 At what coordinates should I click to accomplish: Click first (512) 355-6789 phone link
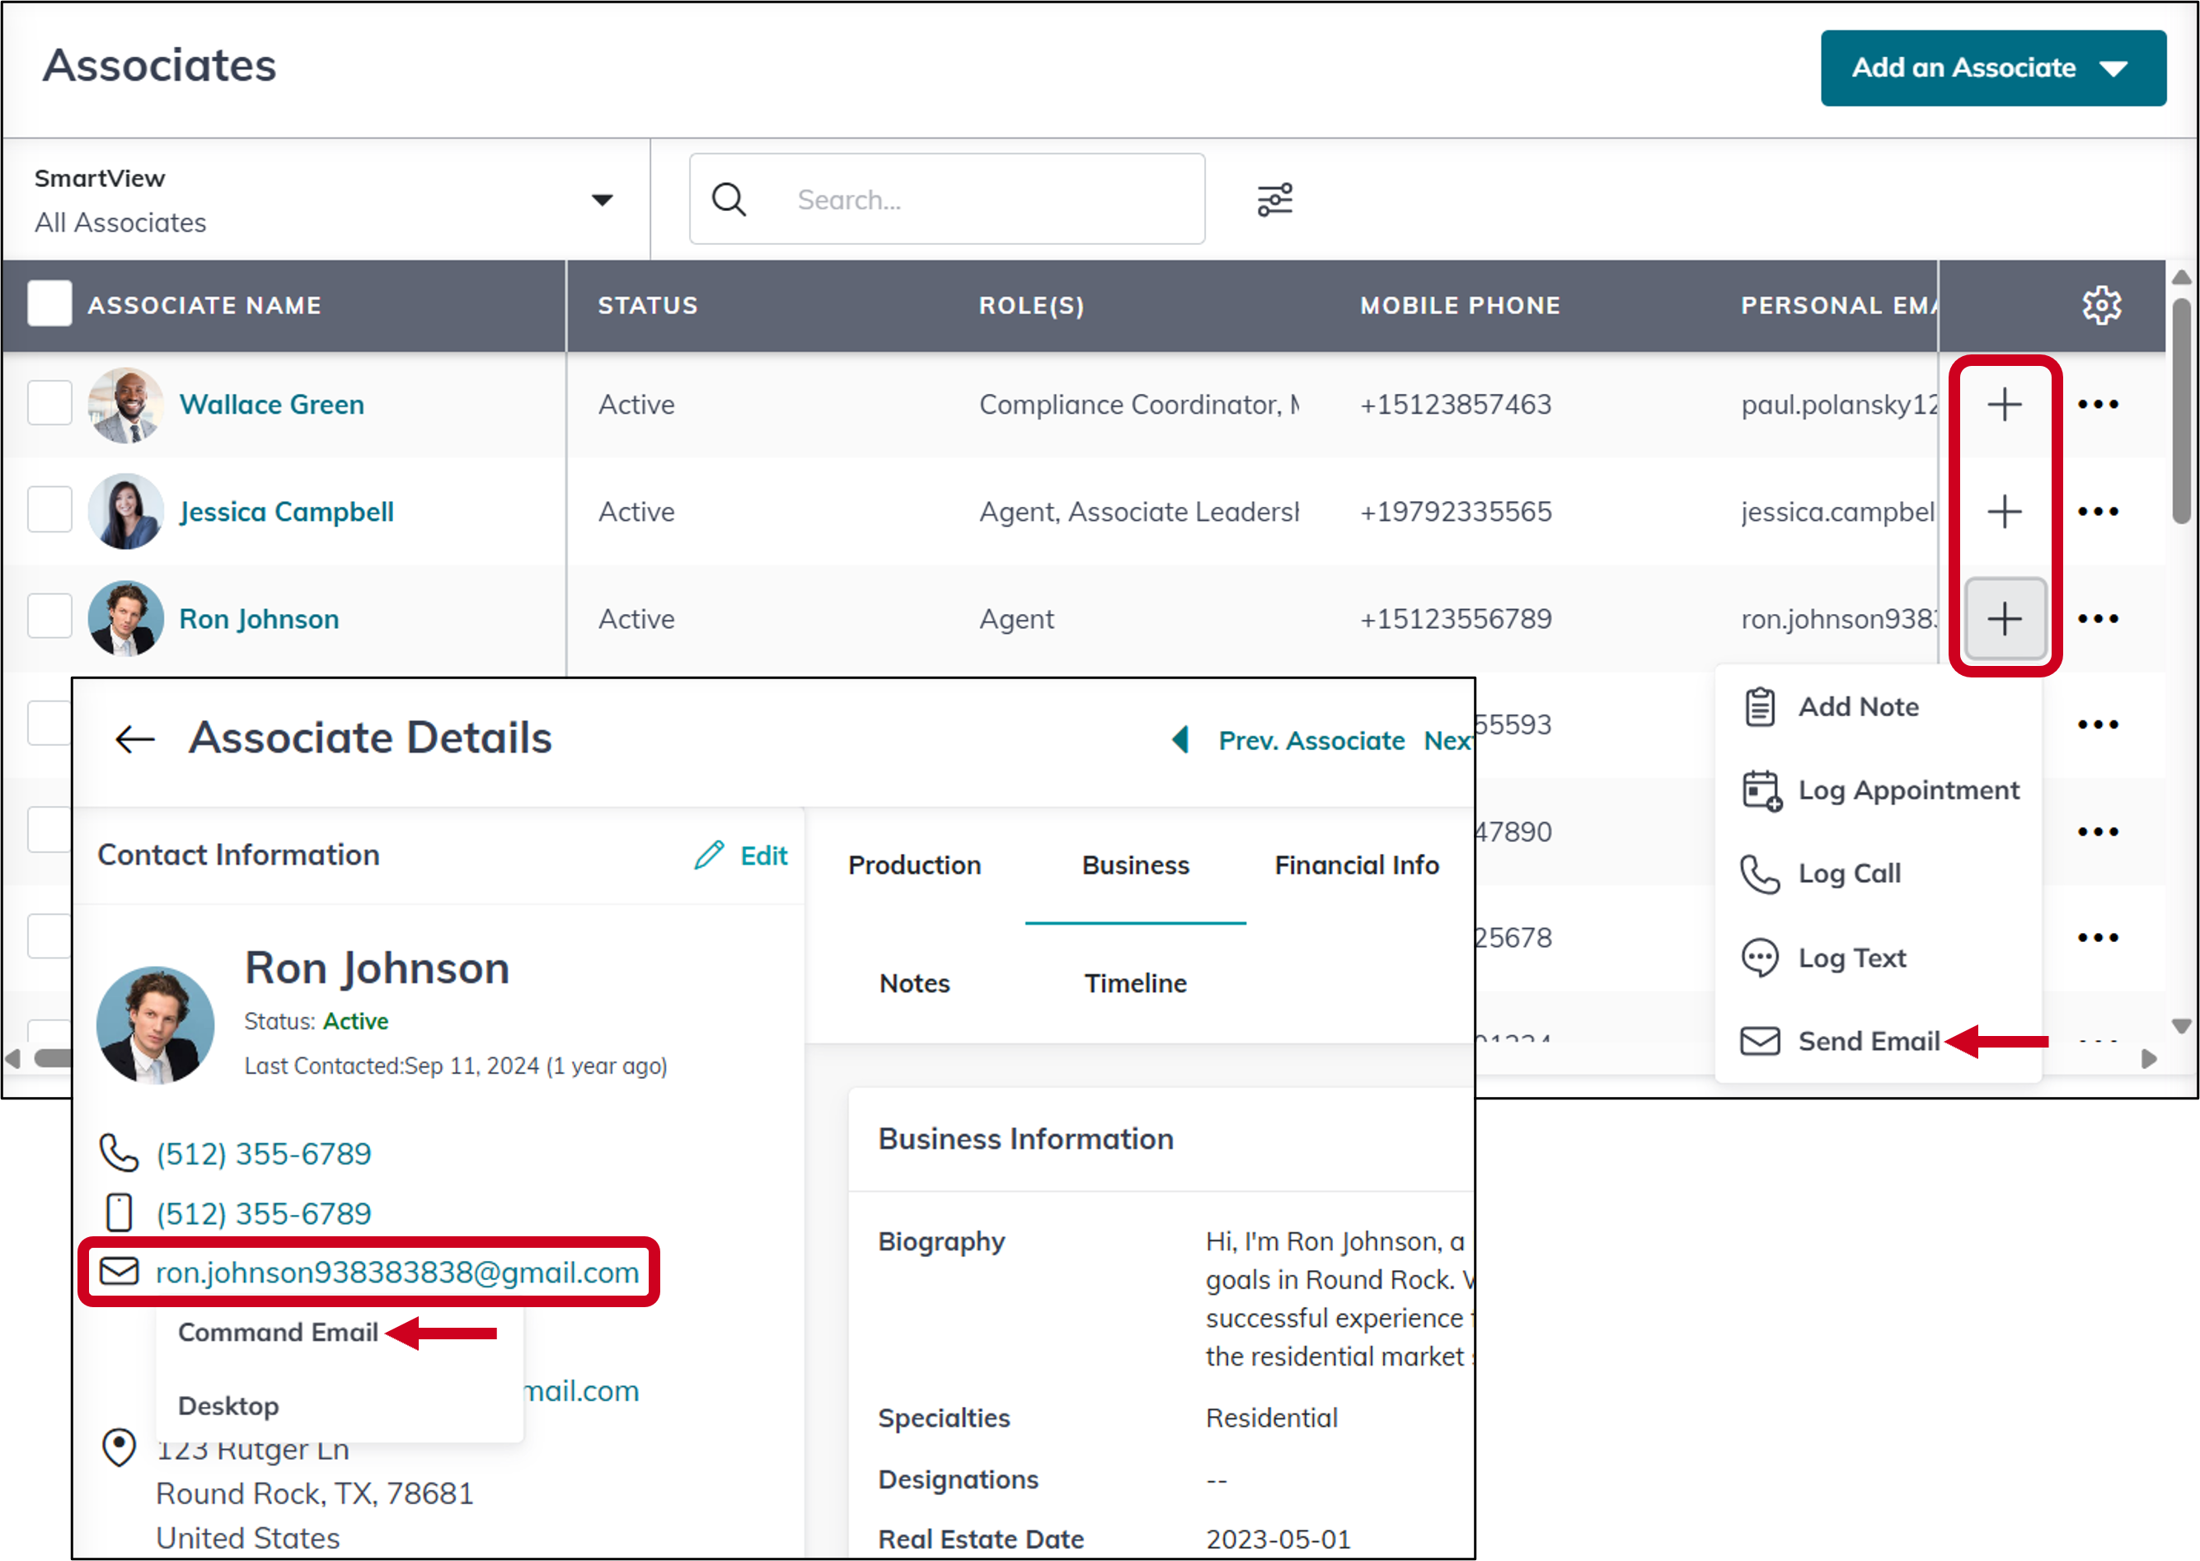coord(263,1154)
